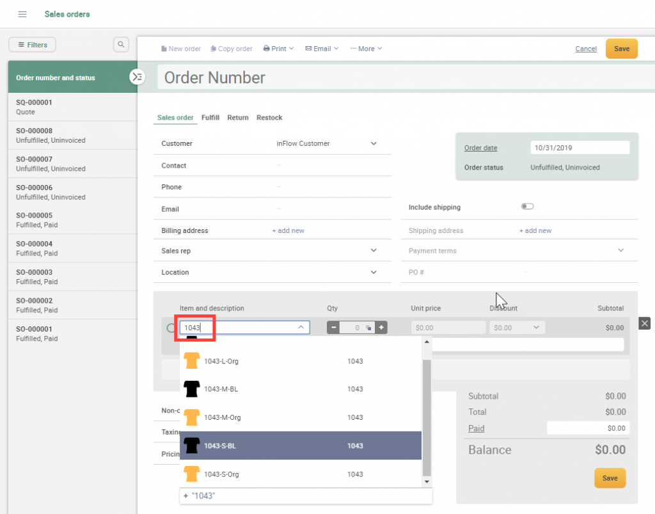This screenshot has height=514, width=655.
Task: Open order SO-000006 in the list
Action: coord(73,192)
